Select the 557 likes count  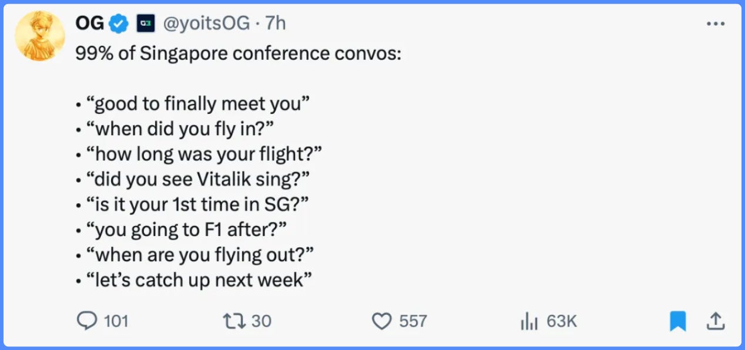click(413, 321)
